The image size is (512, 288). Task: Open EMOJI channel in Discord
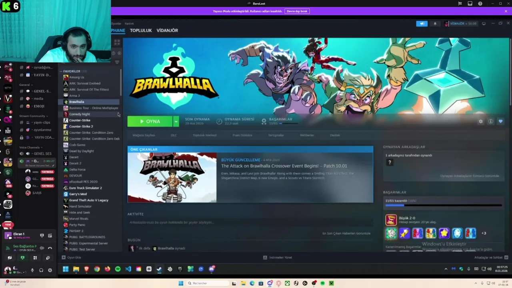coord(37,106)
